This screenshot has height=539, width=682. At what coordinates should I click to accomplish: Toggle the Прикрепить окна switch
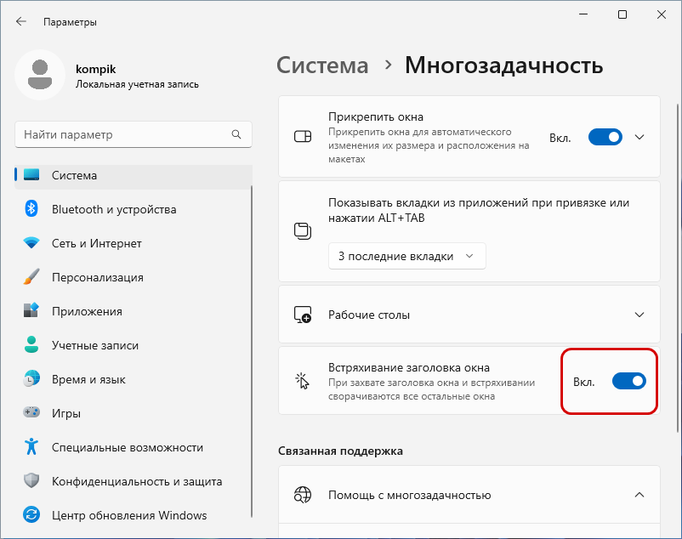pos(605,138)
